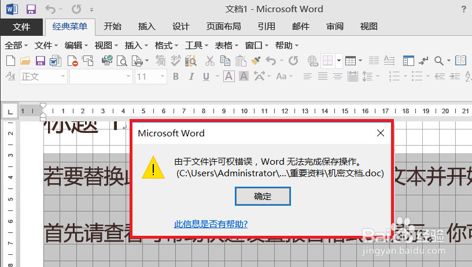Open the 全部 classic menu dropdown

tap(16, 46)
